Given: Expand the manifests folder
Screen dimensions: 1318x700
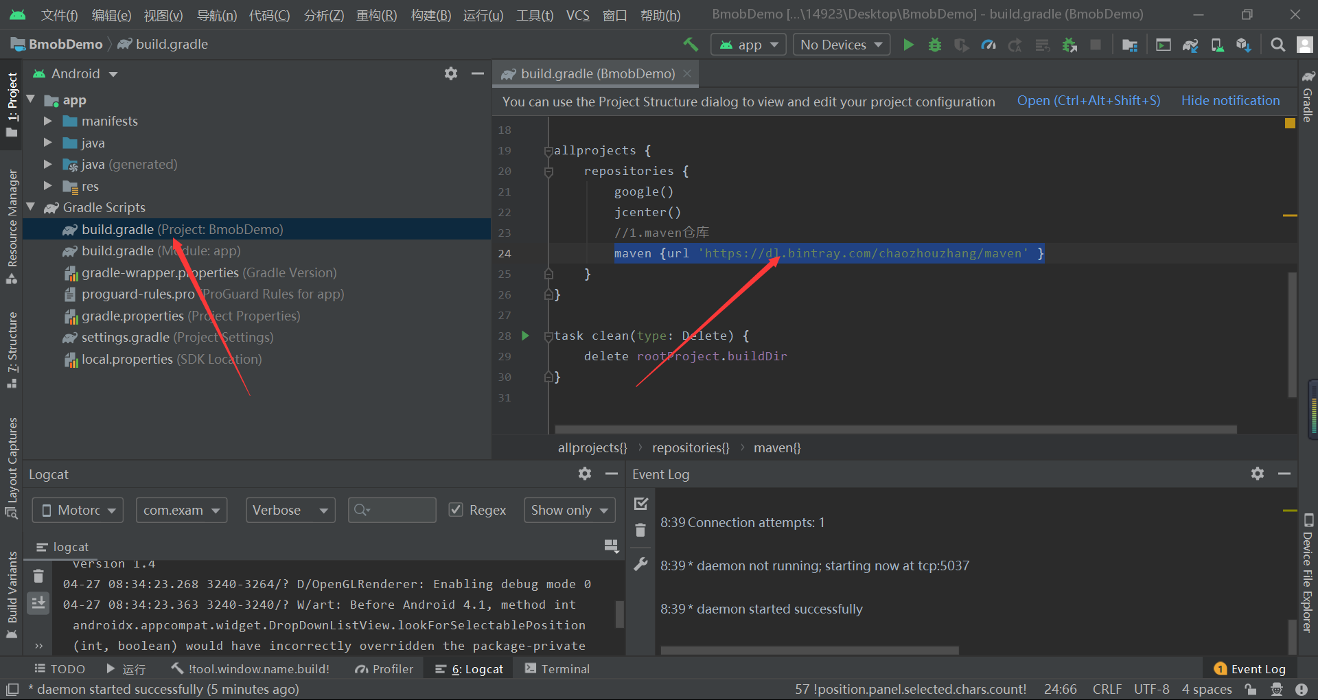Looking at the screenshot, I should [x=47, y=121].
